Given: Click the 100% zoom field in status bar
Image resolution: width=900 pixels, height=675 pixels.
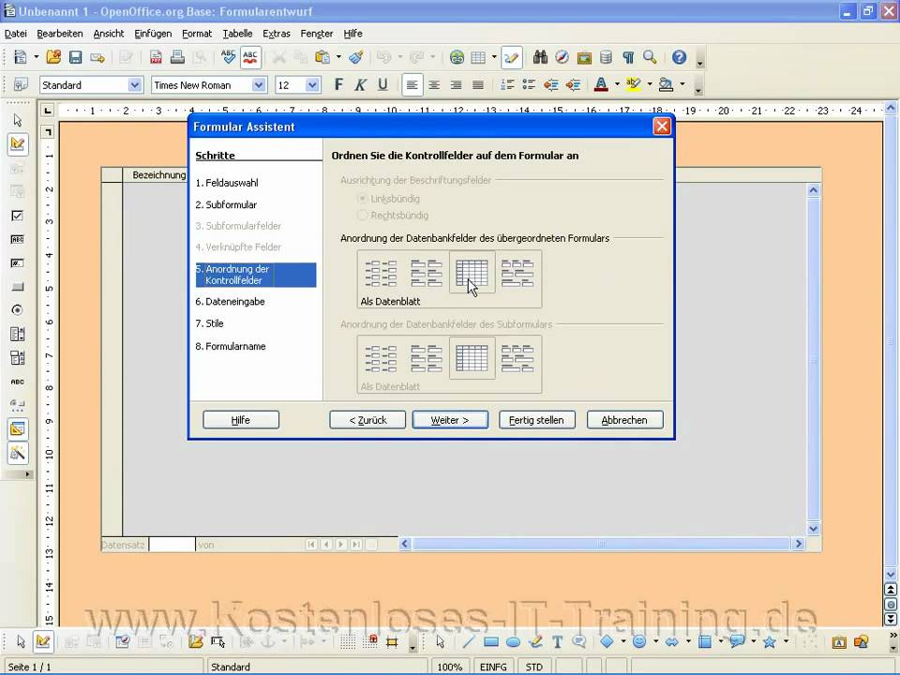Looking at the screenshot, I should pos(450,667).
